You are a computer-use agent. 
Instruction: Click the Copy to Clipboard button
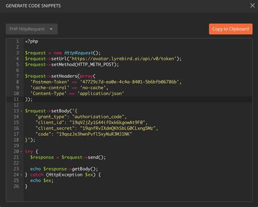point(231,29)
